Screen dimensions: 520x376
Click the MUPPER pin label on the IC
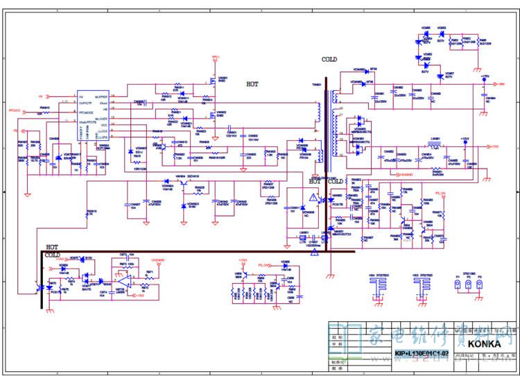pos(101,97)
